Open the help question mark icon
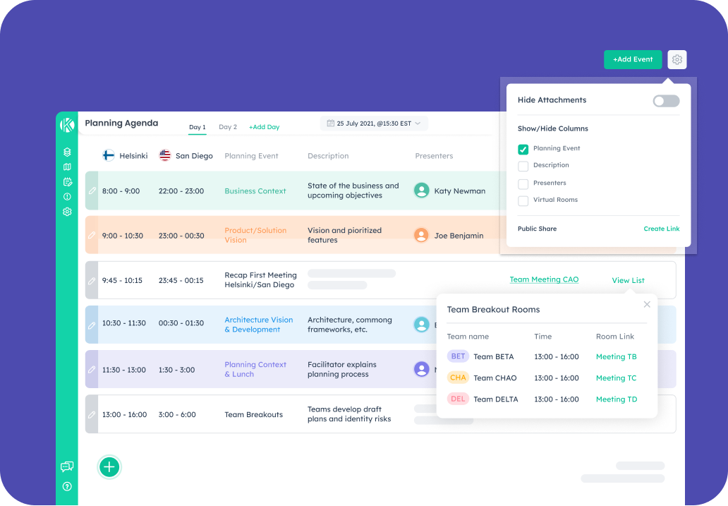 67,486
